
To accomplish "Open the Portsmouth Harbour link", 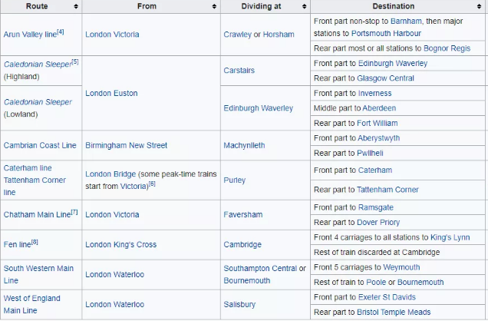I will click(x=386, y=33).
